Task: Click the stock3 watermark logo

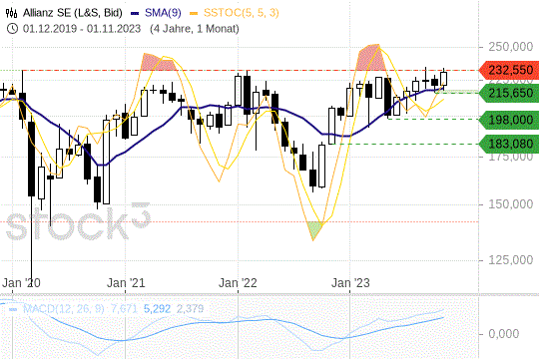Action: (78, 222)
